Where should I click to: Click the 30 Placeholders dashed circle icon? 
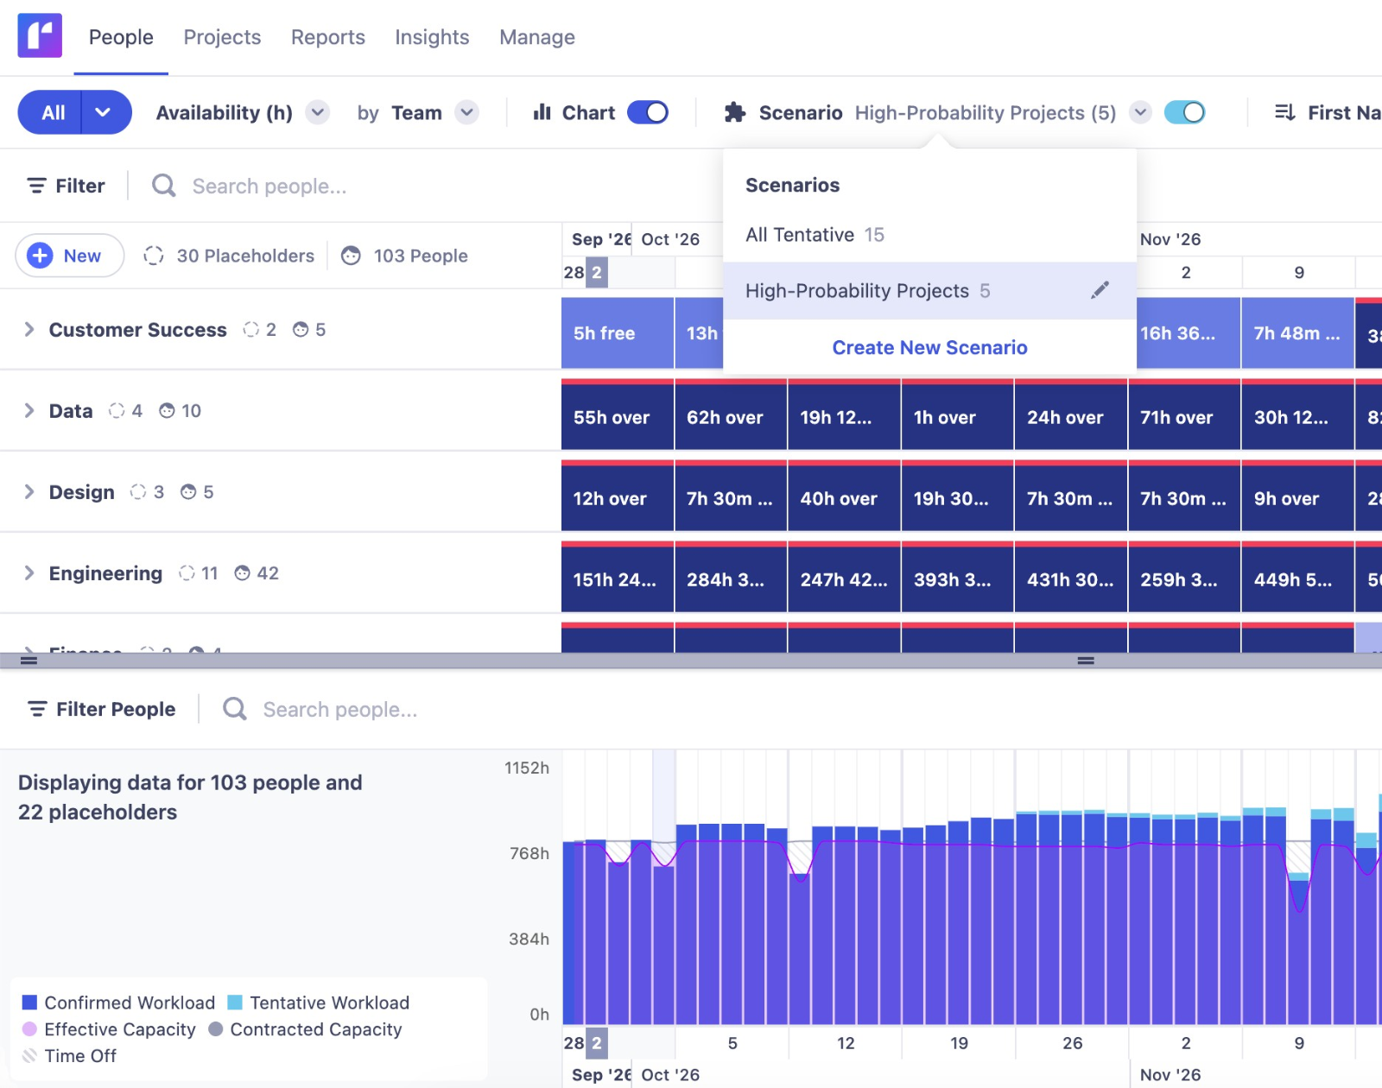pos(154,256)
